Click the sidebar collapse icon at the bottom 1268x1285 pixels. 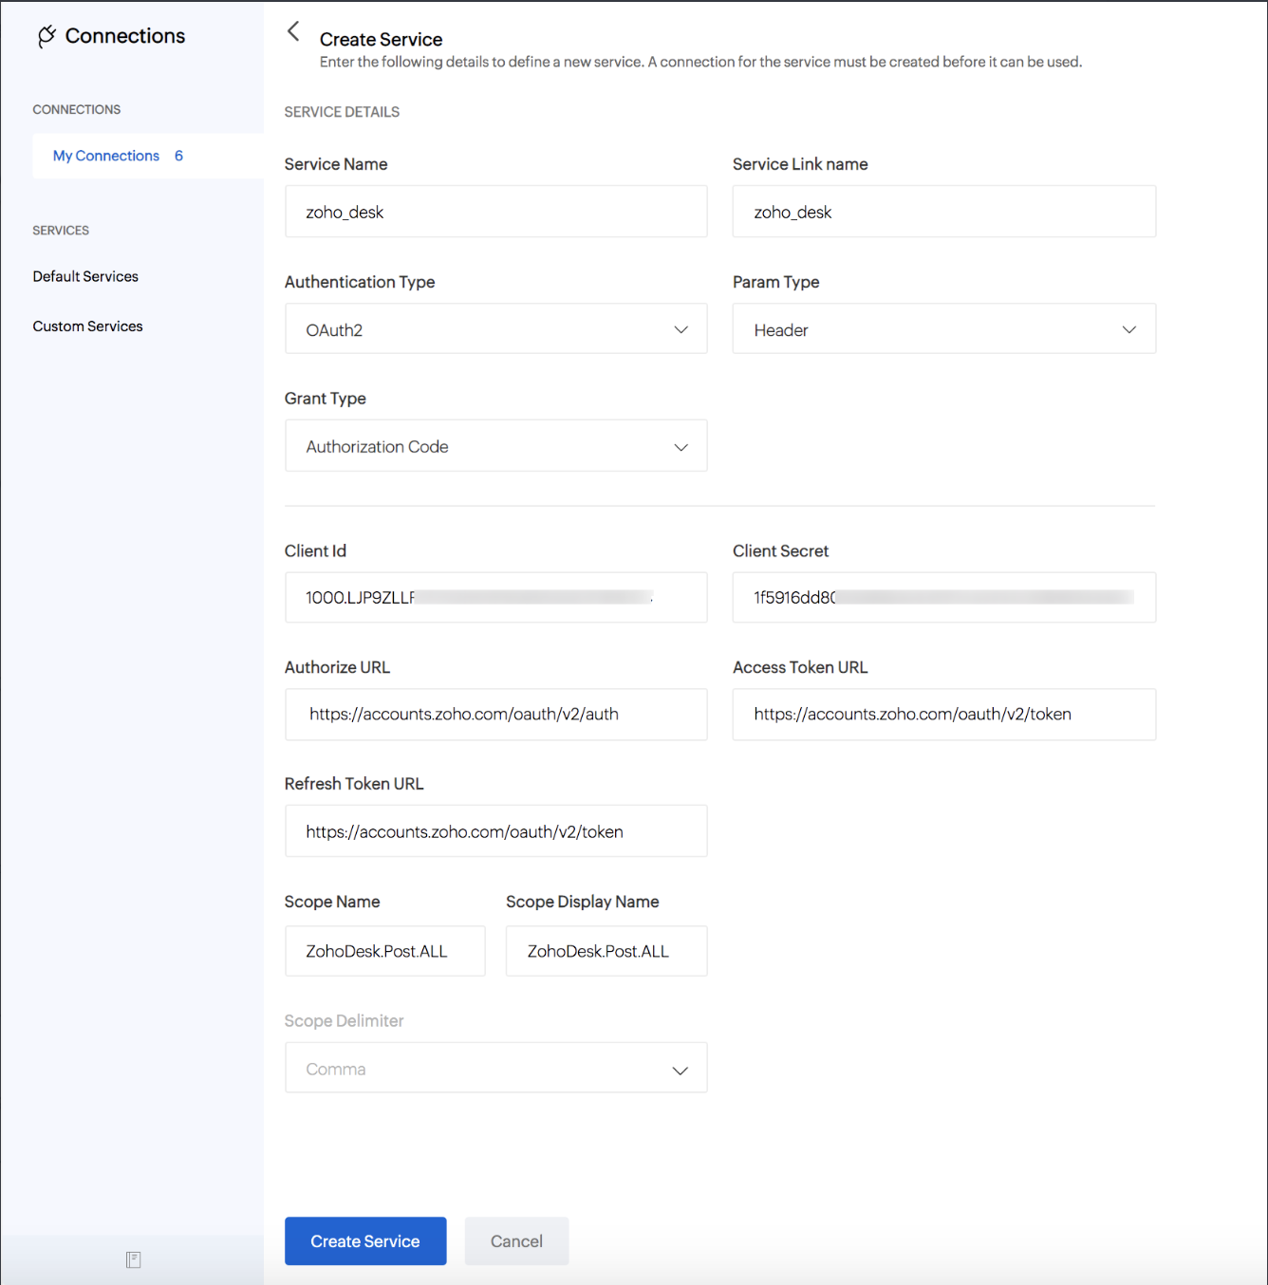pos(133,1259)
